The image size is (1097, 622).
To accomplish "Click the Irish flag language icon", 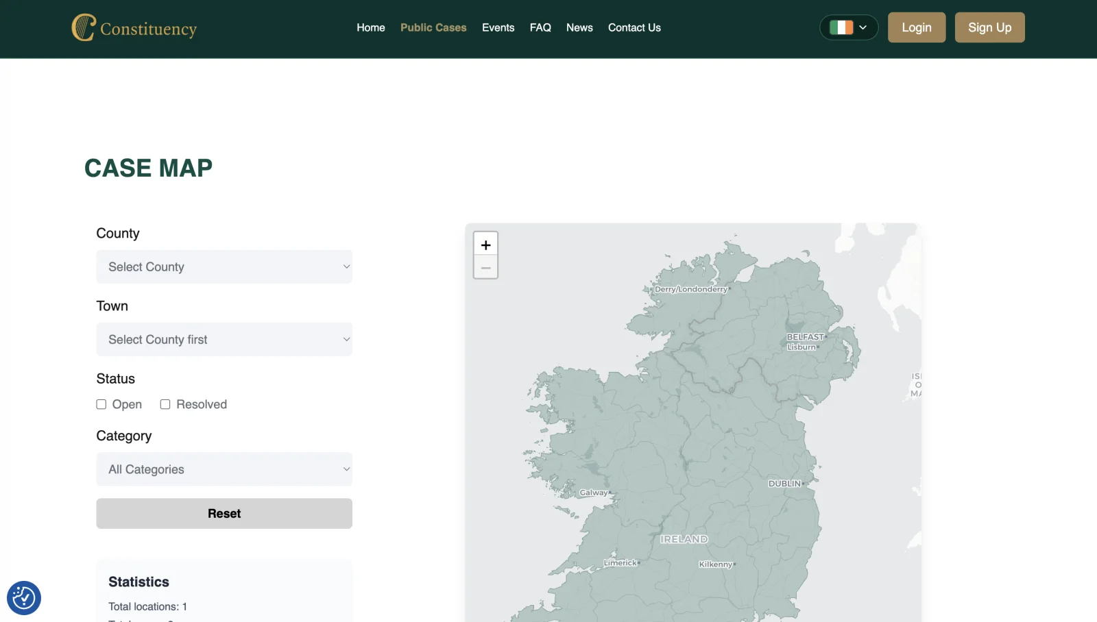I will [x=841, y=27].
